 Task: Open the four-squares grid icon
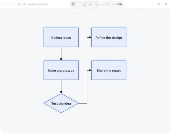pyautogui.click(x=166, y=4)
